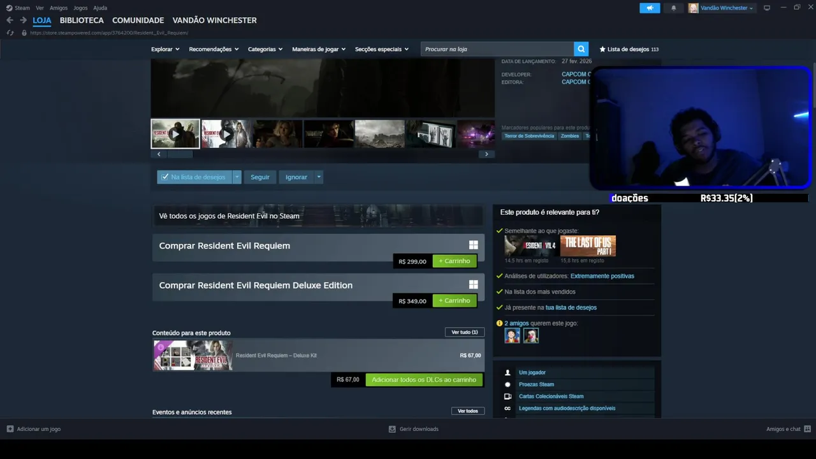Click Windows icon on Deluxe Edition row
Viewport: 816px width, 459px height.
point(474,284)
